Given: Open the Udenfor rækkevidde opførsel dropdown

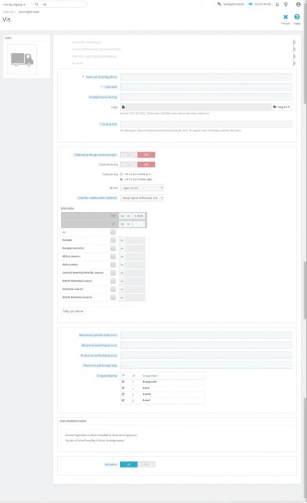Looking at the screenshot, I should [142, 198].
